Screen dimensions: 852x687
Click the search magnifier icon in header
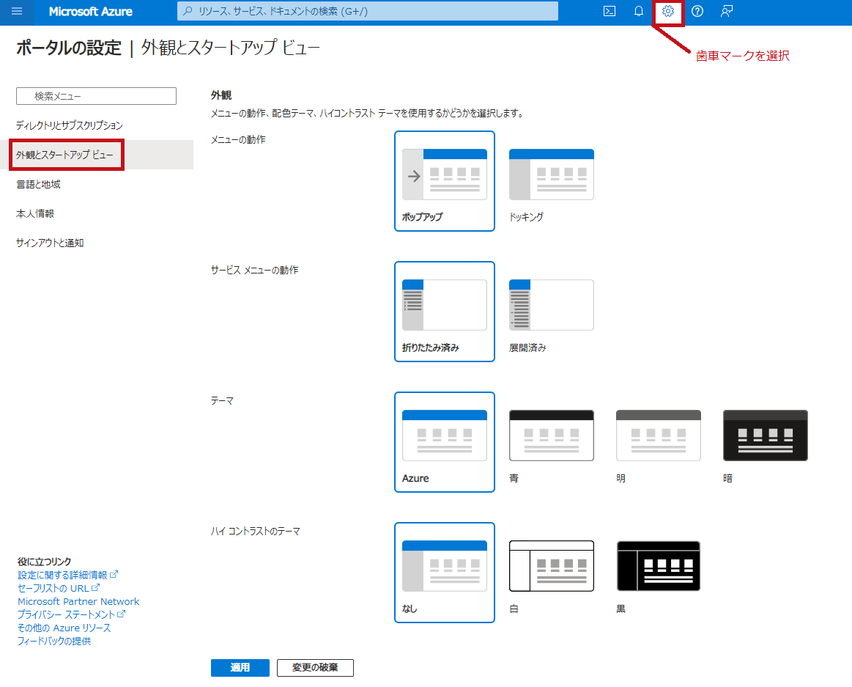[x=188, y=11]
